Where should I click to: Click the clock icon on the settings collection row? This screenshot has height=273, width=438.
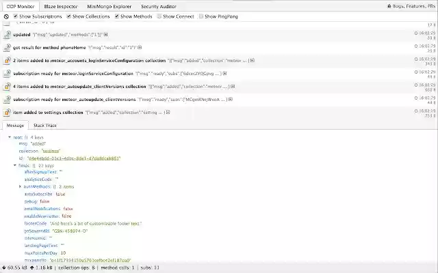coord(416,111)
